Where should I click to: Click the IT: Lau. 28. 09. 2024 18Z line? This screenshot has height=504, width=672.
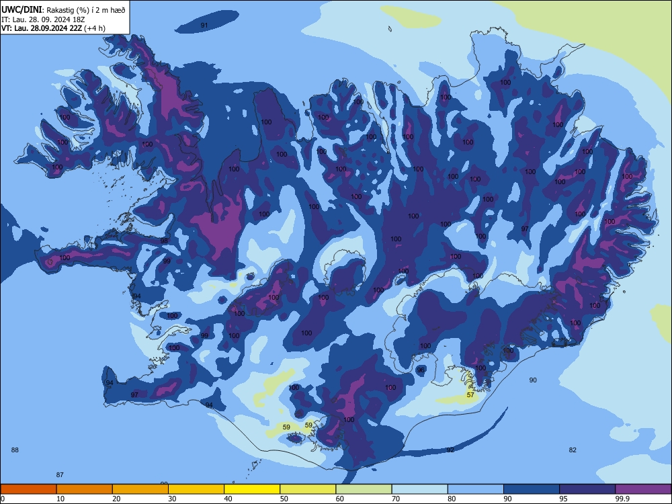point(43,19)
